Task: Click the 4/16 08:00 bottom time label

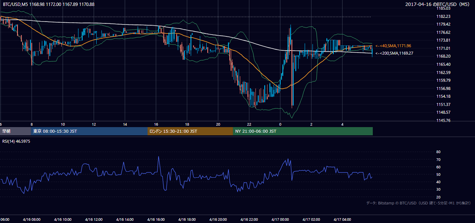Action: point(32,219)
